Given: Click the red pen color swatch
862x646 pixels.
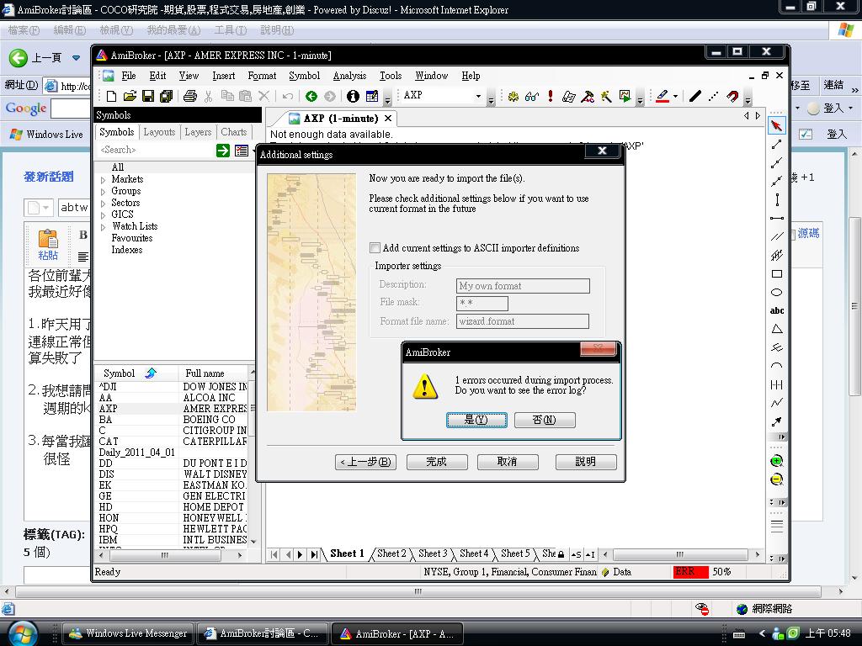Looking at the screenshot, I should click(x=662, y=96).
